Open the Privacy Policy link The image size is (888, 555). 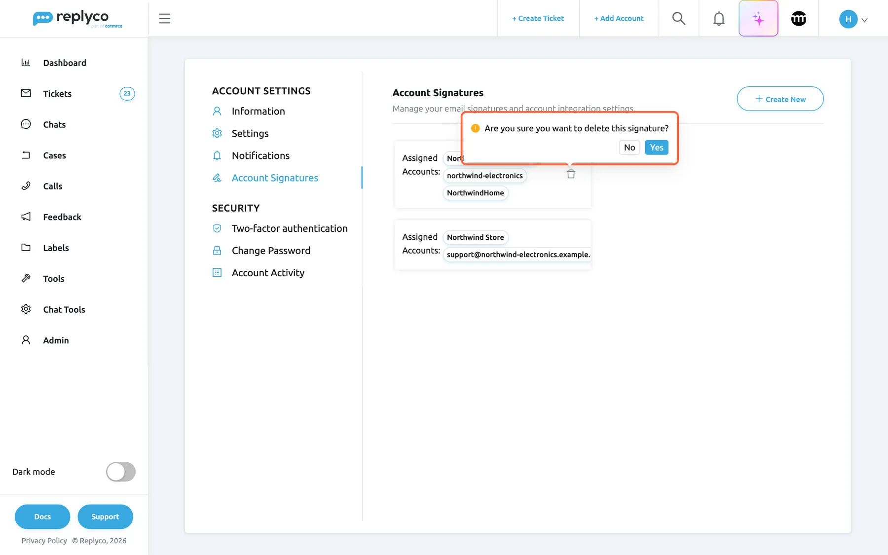(44, 541)
